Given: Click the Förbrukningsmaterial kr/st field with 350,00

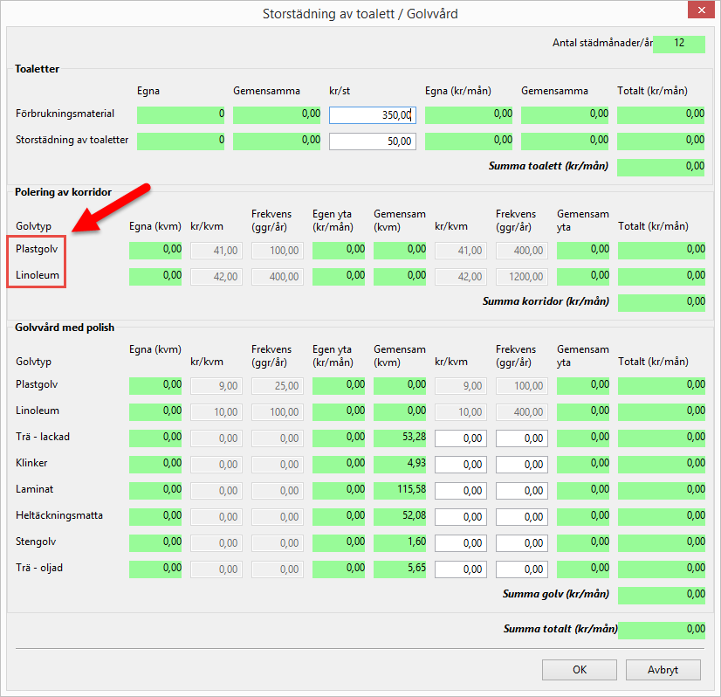Looking at the screenshot, I should [x=373, y=115].
